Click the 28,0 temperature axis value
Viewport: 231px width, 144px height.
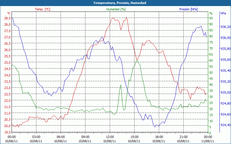8,24
